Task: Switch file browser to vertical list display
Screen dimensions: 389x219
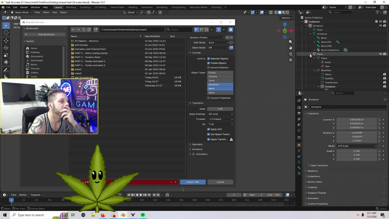Action: pyautogui.click(x=196, y=30)
